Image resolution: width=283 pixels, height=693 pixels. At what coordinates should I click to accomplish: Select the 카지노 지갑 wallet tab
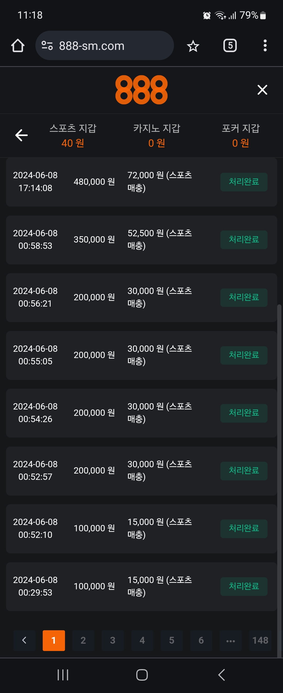pyautogui.click(x=156, y=135)
